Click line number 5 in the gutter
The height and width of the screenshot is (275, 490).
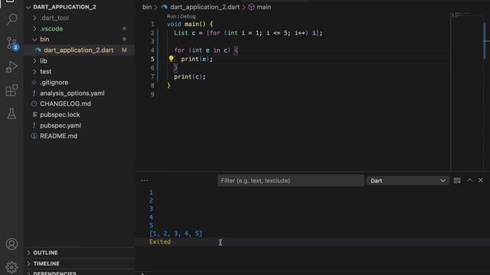tap(152, 59)
